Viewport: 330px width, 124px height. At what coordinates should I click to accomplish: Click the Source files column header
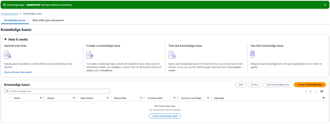tap(120, 98)
